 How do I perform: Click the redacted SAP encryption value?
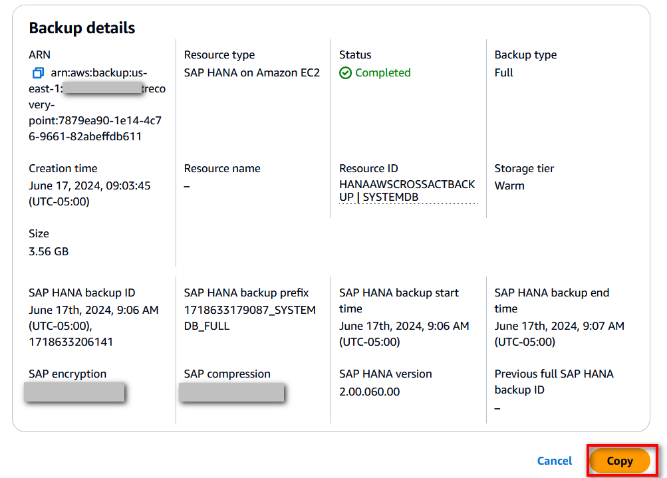tap(74, 392)
